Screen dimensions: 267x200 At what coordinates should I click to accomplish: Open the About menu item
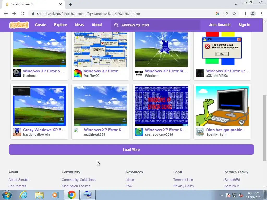click(97, 25)
